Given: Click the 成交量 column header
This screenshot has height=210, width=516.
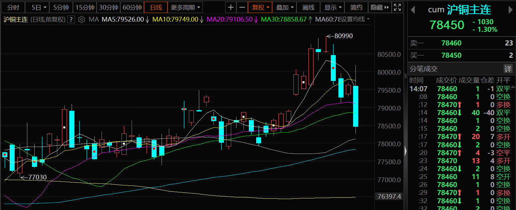Looking at the screenshot, I should (469, 80).
